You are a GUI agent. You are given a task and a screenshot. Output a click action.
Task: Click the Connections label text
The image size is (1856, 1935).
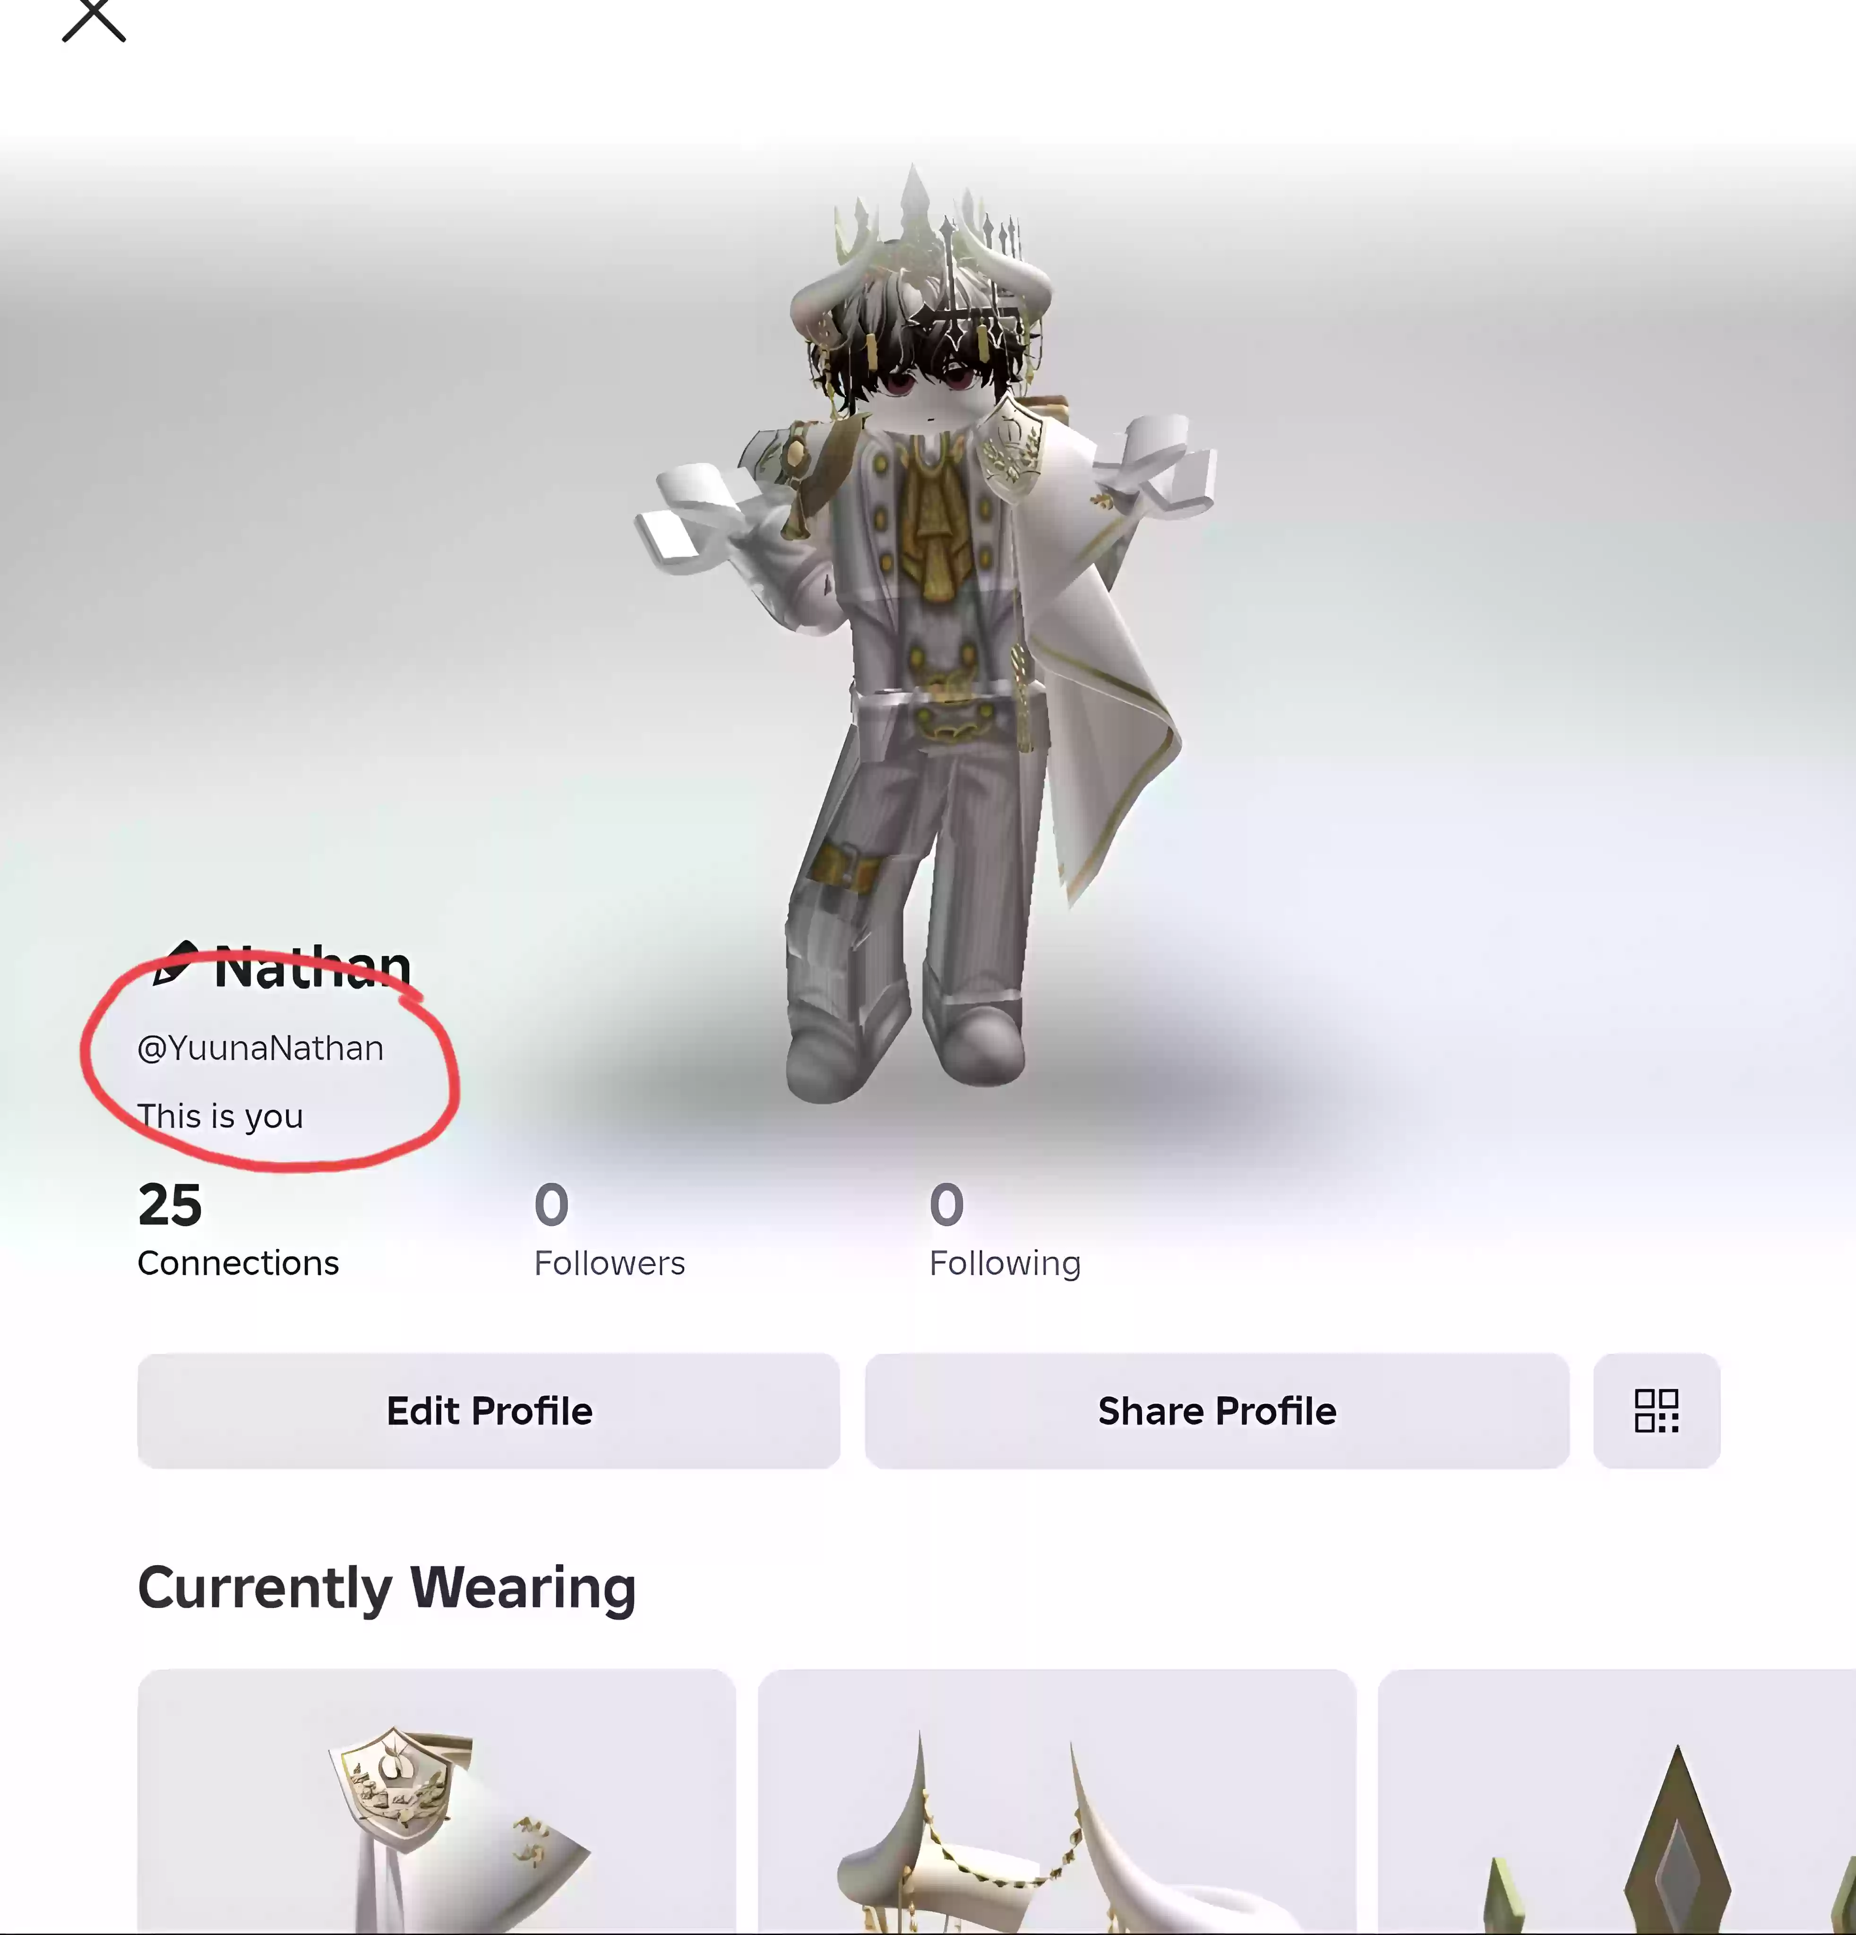click(x=238, y=1264)
